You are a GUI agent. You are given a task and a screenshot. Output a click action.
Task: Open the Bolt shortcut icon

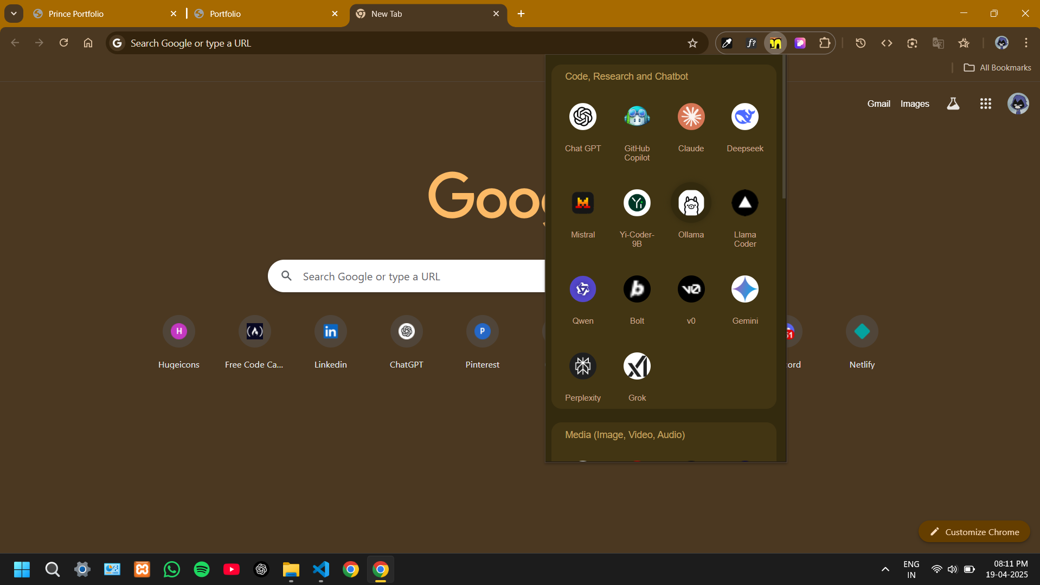(x=637, y=290)
